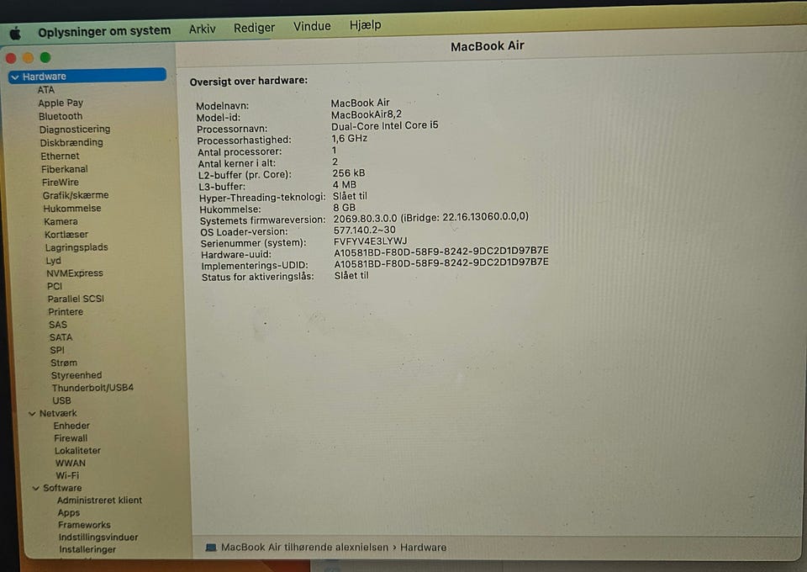Select Lokaliteter in the sidebar
The height and width of the screenshot is (572, 807).
[x=77, y=451]
